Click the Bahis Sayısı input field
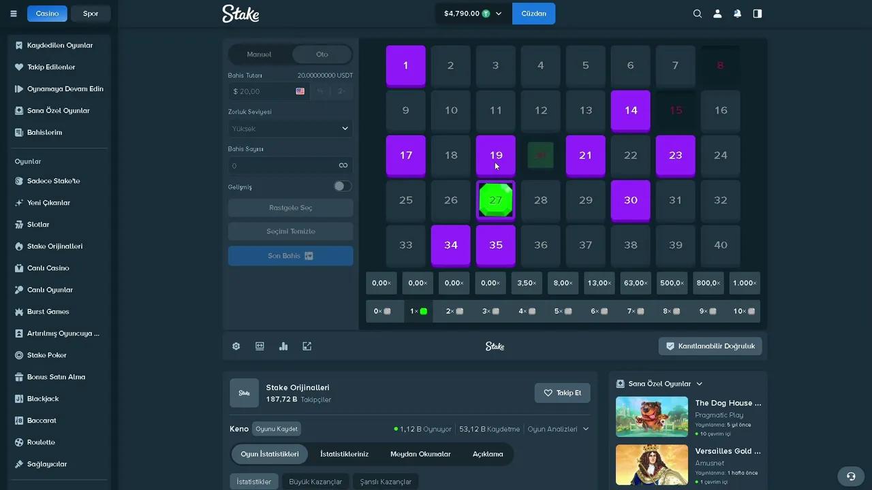This screenshot has width=872, height=490. click(x=291, y=165)
